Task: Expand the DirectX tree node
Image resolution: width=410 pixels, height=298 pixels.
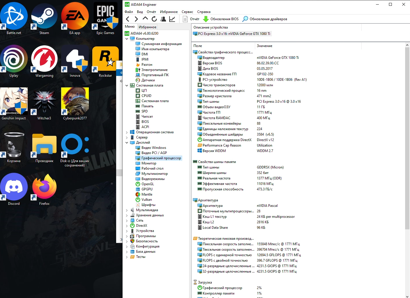Action: point(127,226)
